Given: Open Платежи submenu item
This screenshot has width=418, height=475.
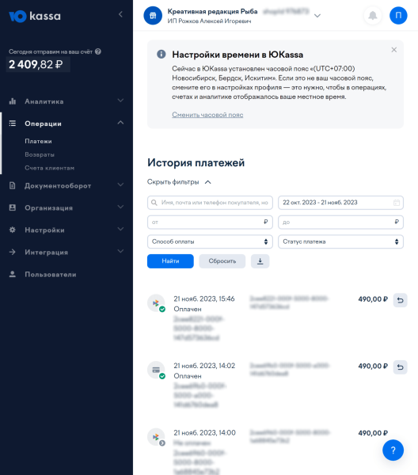Looking at the screenshot, I should 38,141.
